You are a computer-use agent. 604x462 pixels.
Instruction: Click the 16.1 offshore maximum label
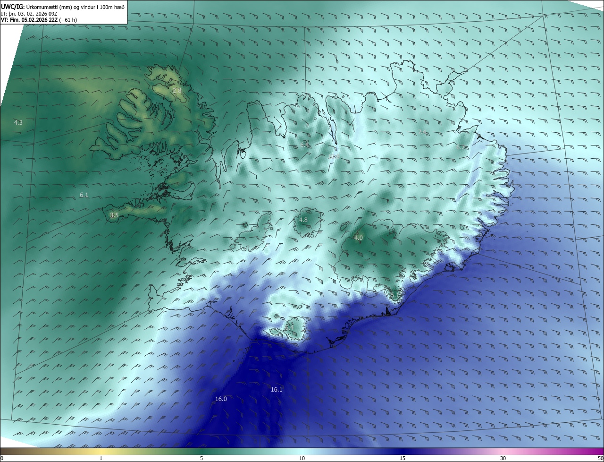[x=277, y=389]
